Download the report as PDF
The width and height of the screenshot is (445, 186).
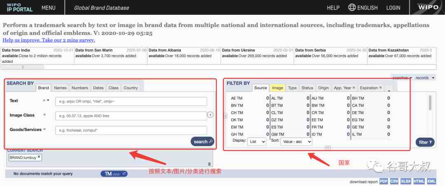(384, 181)
